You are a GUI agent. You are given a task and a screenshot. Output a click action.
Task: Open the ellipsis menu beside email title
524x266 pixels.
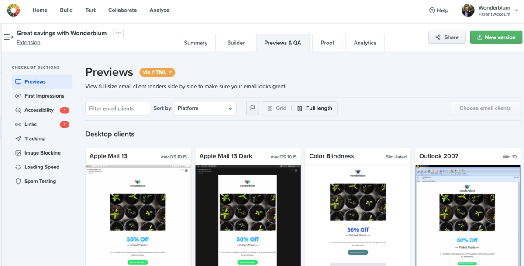coord(118,33)
